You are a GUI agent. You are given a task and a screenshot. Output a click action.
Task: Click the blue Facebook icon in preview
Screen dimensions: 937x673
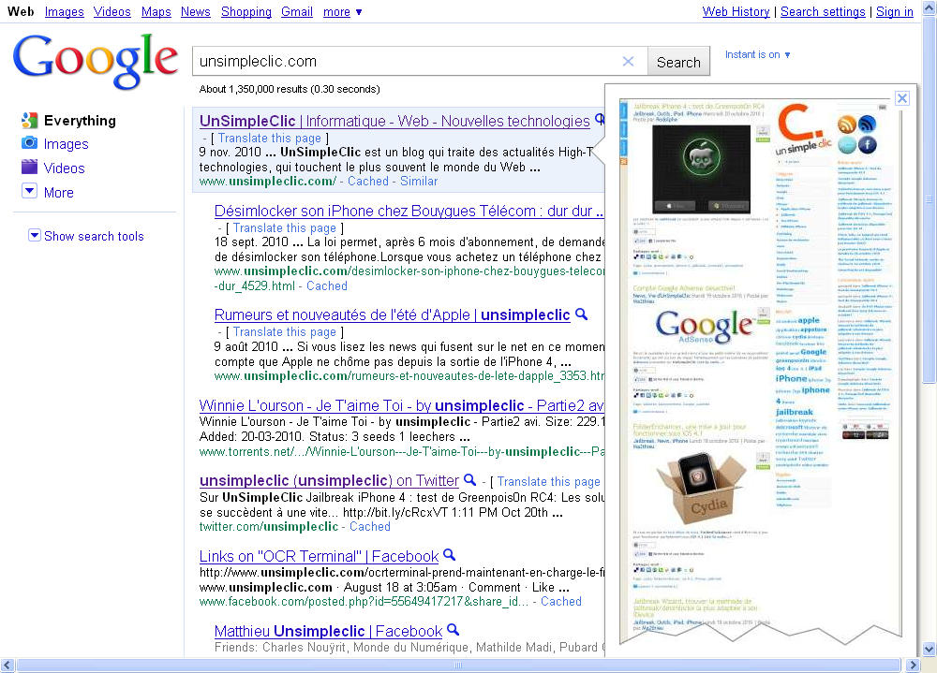point(868,144)
